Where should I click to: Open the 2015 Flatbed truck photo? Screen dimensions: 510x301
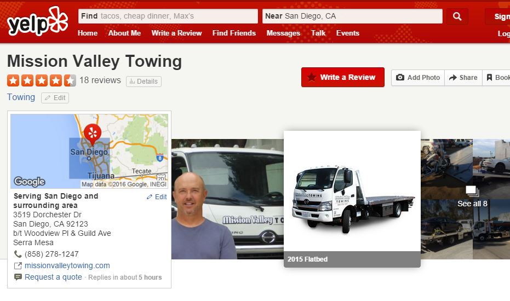tap(352, 191)
